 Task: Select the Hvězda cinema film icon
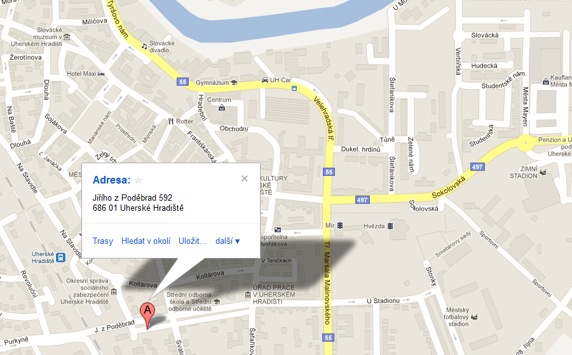point(390,226)
